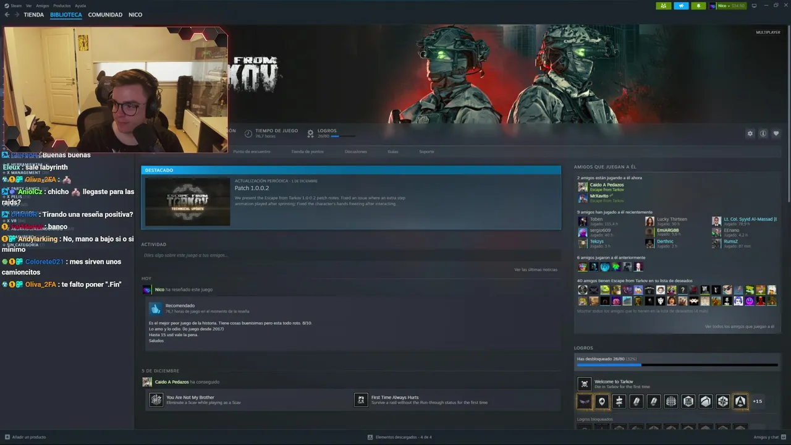Switch to COMUNIDAD section

tap(105, 15)
